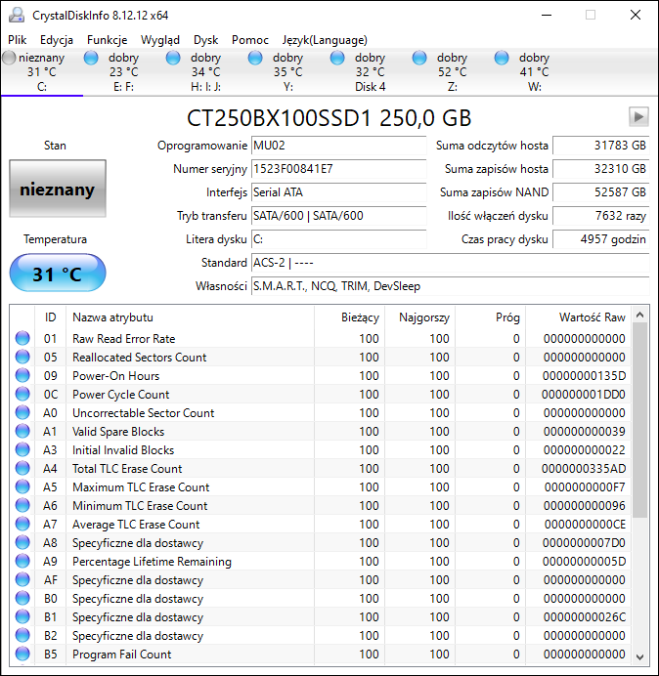This screenshot has width=659, height=676.
Task: Open the Język(Language) menu
Action: (x=324, y=40)
